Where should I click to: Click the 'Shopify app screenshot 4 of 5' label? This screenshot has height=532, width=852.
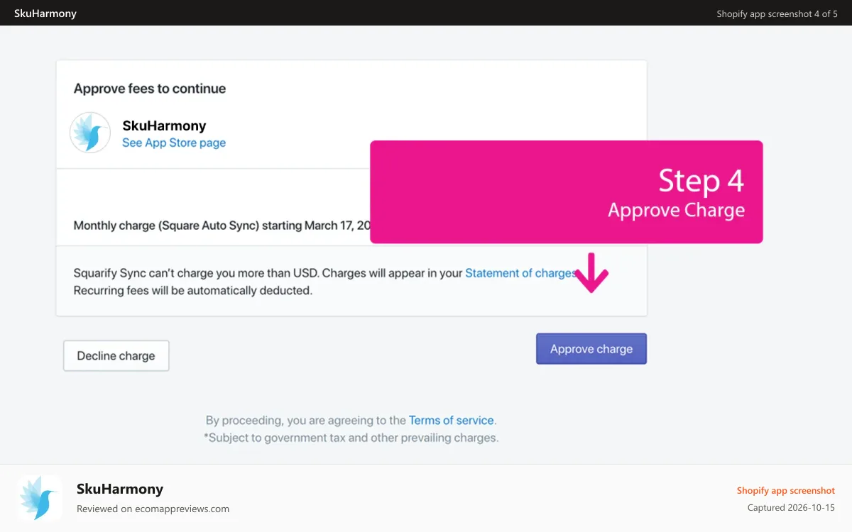[x=777, y=13]
